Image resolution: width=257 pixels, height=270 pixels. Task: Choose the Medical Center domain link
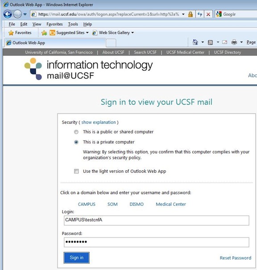pyautogui.click(x=171, y=204)
